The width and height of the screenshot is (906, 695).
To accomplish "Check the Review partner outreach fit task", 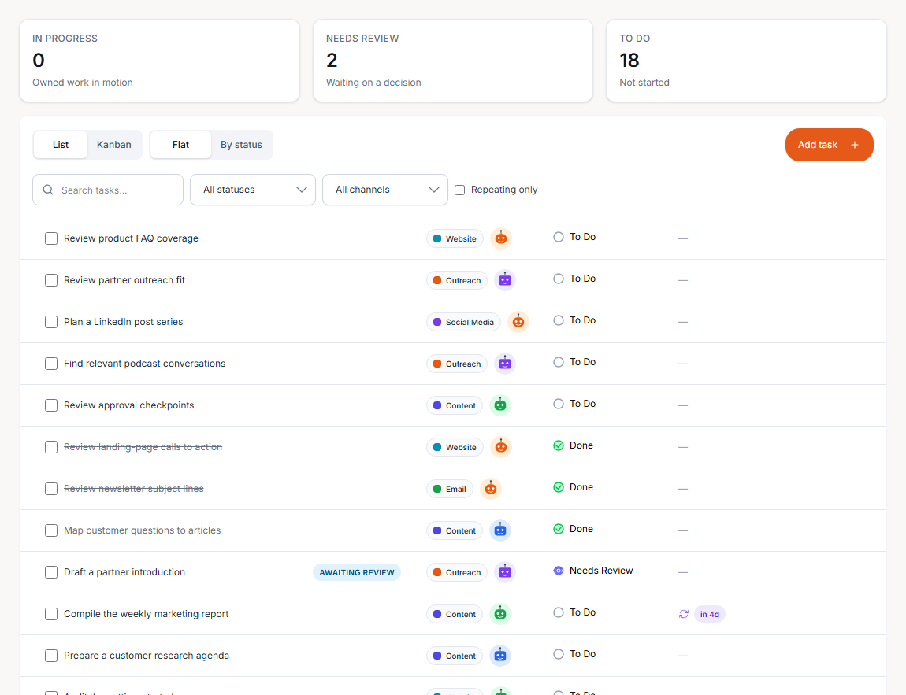I will [x=51, y=280].
